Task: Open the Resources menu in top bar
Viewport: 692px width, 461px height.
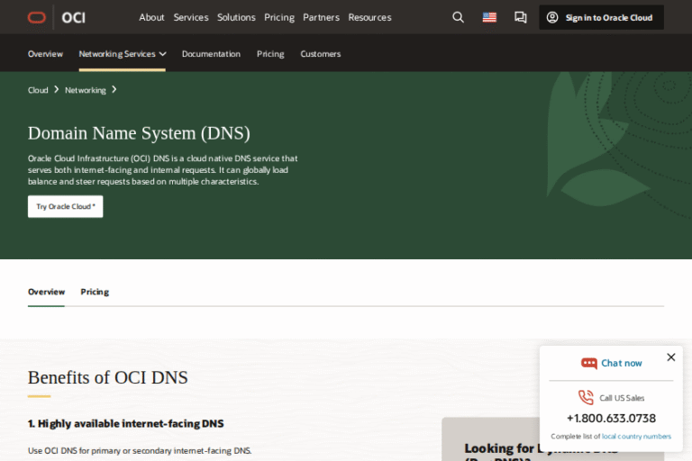Action: click(x=369, y=17)
